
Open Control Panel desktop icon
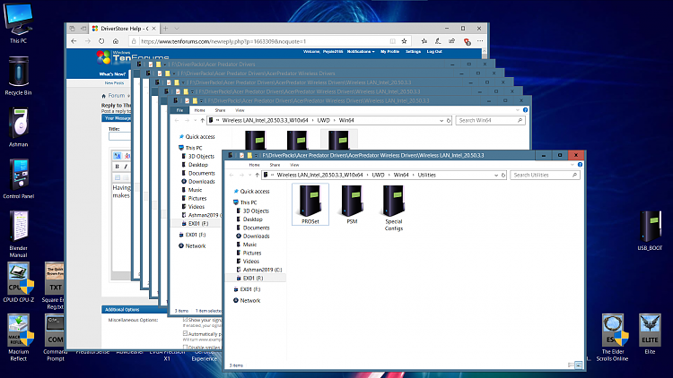coord(18,179)
